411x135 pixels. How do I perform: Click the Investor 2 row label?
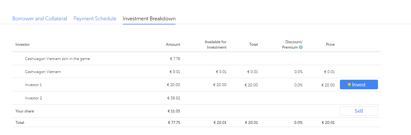(x=33, y=98)
